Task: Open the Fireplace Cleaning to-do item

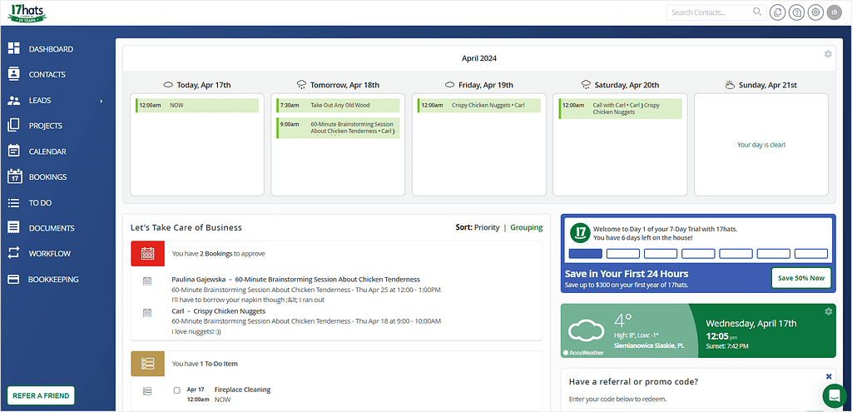Action: pyautogui.click(x=242, y=390)
